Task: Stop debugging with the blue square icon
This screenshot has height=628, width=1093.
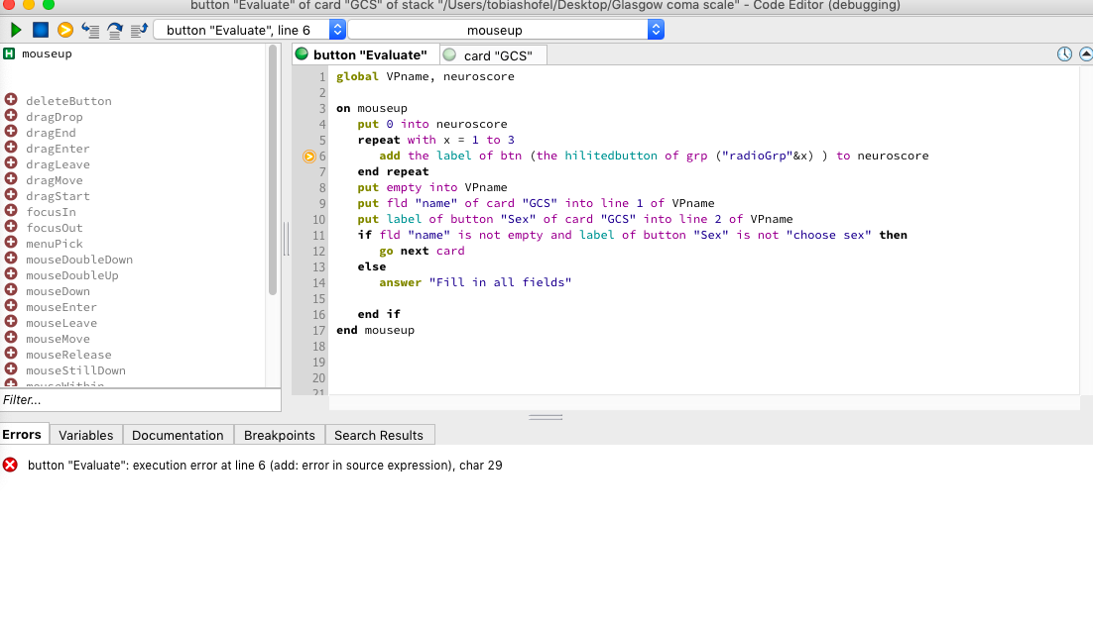Action: [x=41, y=31]
